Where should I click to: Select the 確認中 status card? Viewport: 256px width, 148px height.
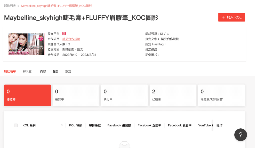[76, 95]
